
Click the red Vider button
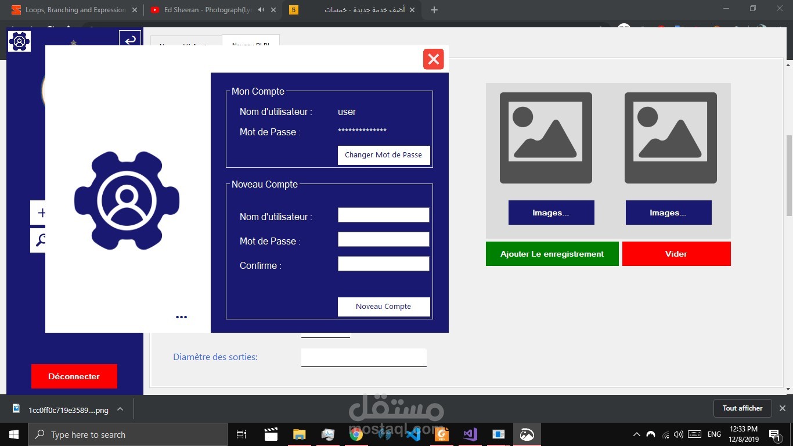point(676,254)
